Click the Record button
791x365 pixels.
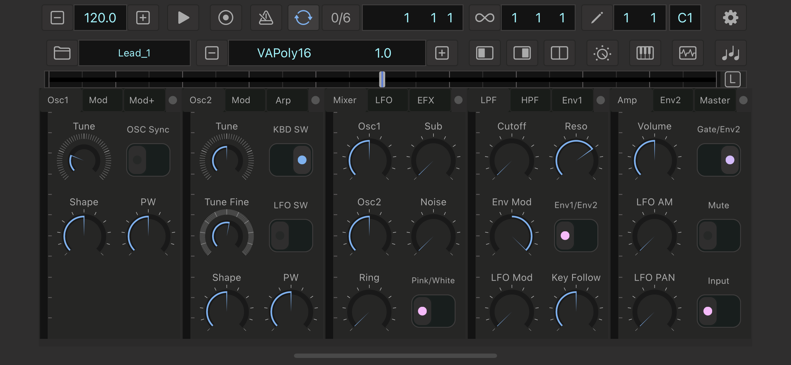point(226,17)
